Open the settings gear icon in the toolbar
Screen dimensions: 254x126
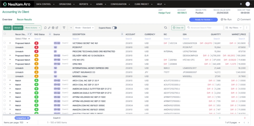pos(53,28)
